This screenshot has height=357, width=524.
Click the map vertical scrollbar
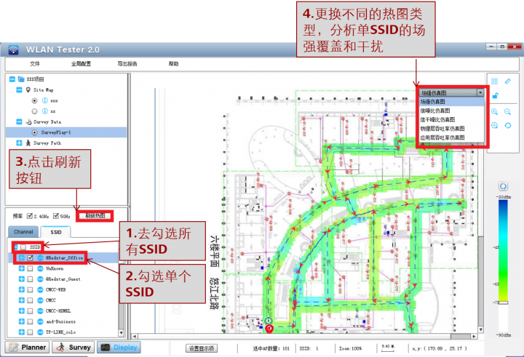(x=480, y=280)
